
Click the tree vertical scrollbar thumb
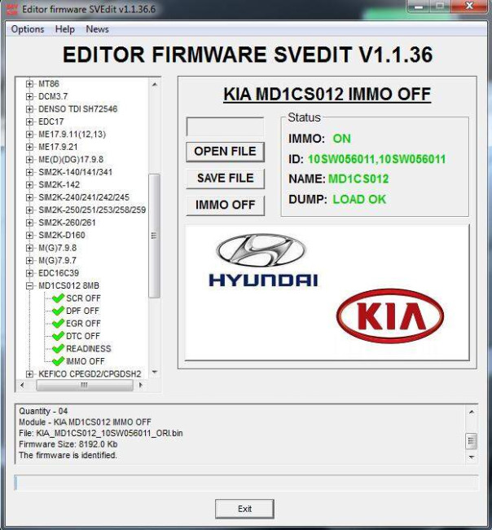click(x=154, y=236)
